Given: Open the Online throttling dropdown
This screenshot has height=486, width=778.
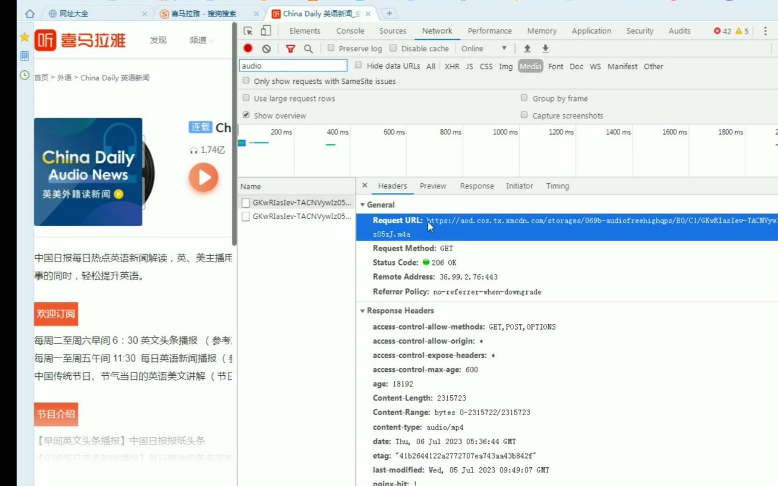Looking at the screenshot, I should 484,49.
